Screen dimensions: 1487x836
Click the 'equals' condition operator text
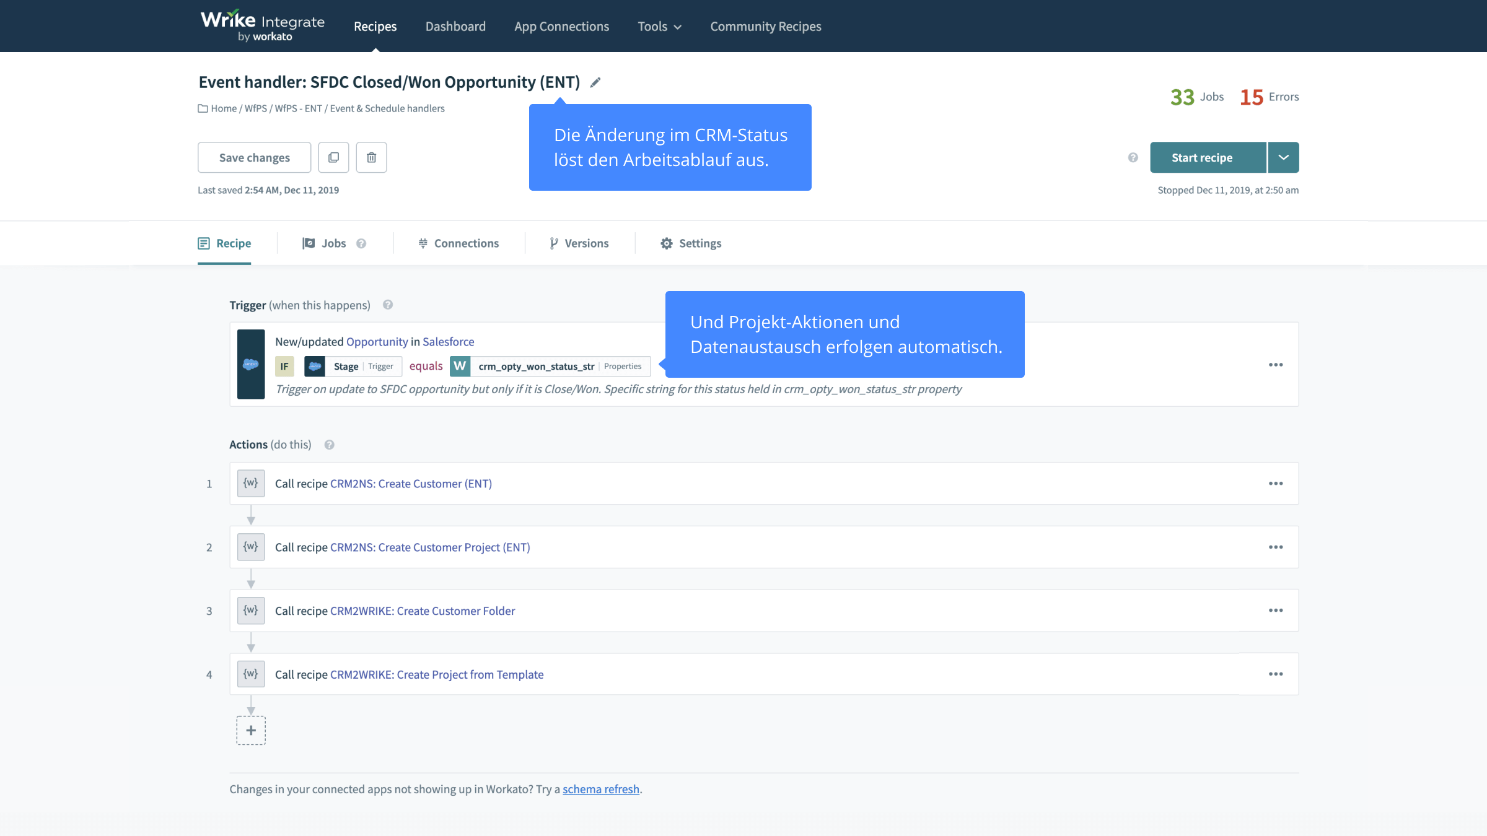[426, 366]
